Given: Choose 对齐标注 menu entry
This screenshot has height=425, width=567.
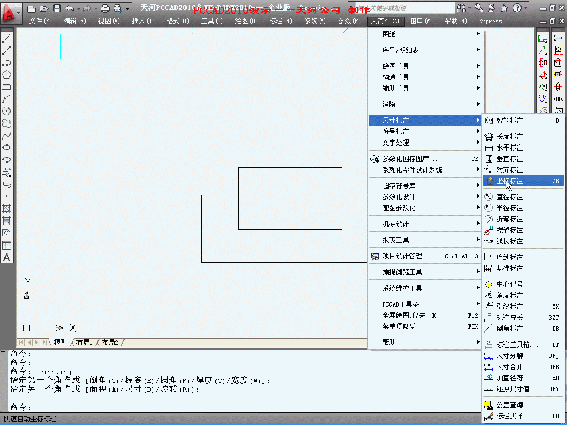Looking at the screenshot, I should coord(523,170).
